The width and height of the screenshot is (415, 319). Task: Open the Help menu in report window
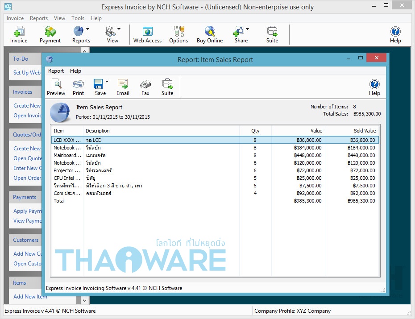(75, 71)
